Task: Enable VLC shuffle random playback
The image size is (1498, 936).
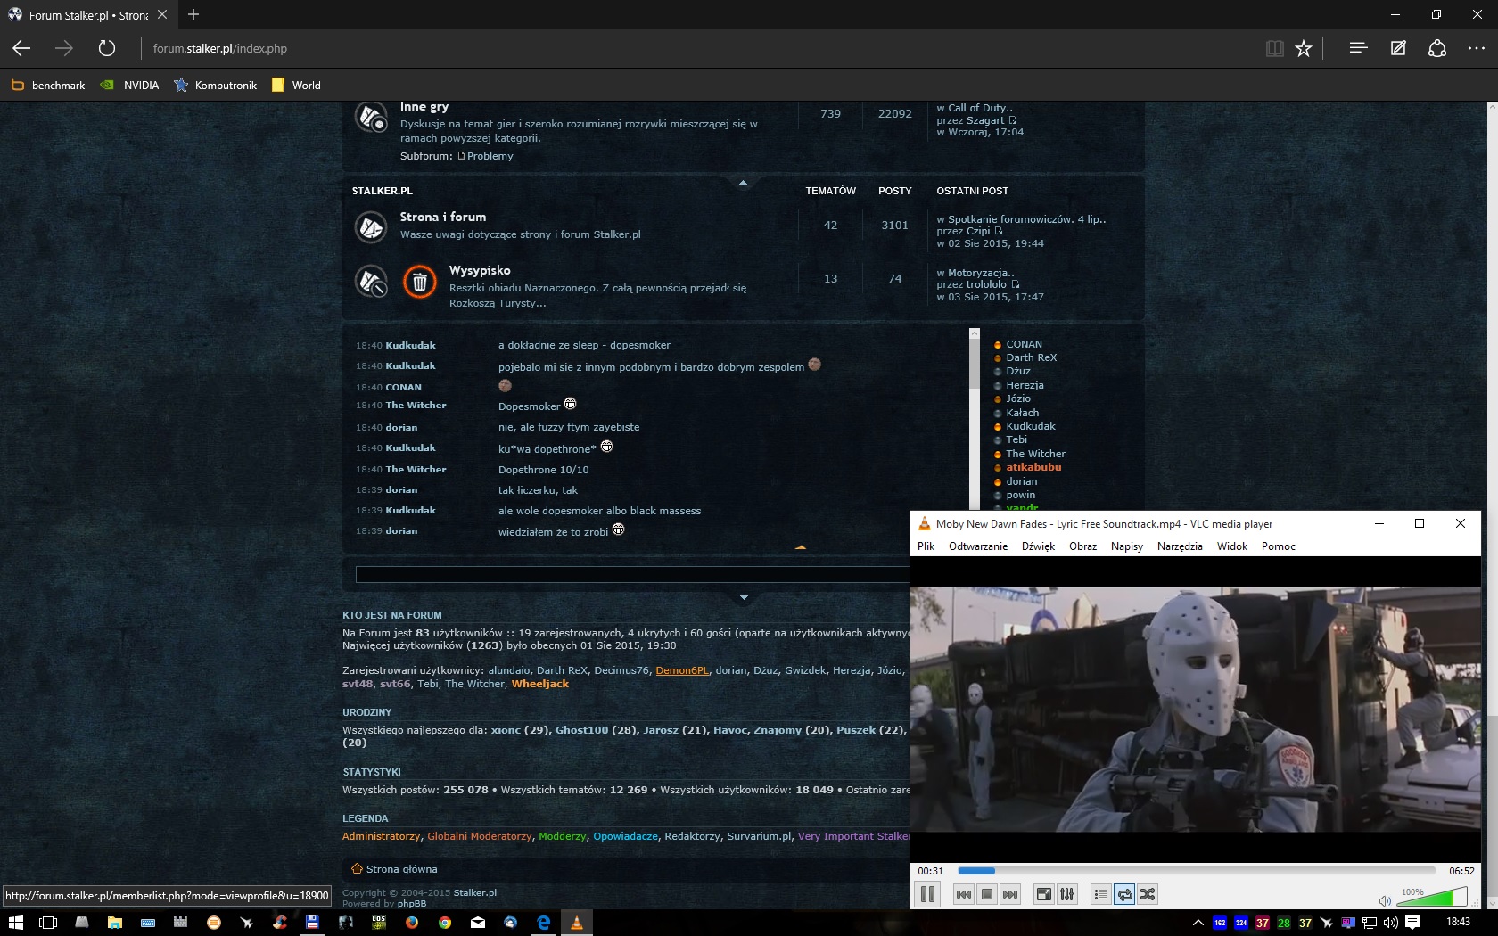Action: pyautogui.click(x=1148, y=894)
